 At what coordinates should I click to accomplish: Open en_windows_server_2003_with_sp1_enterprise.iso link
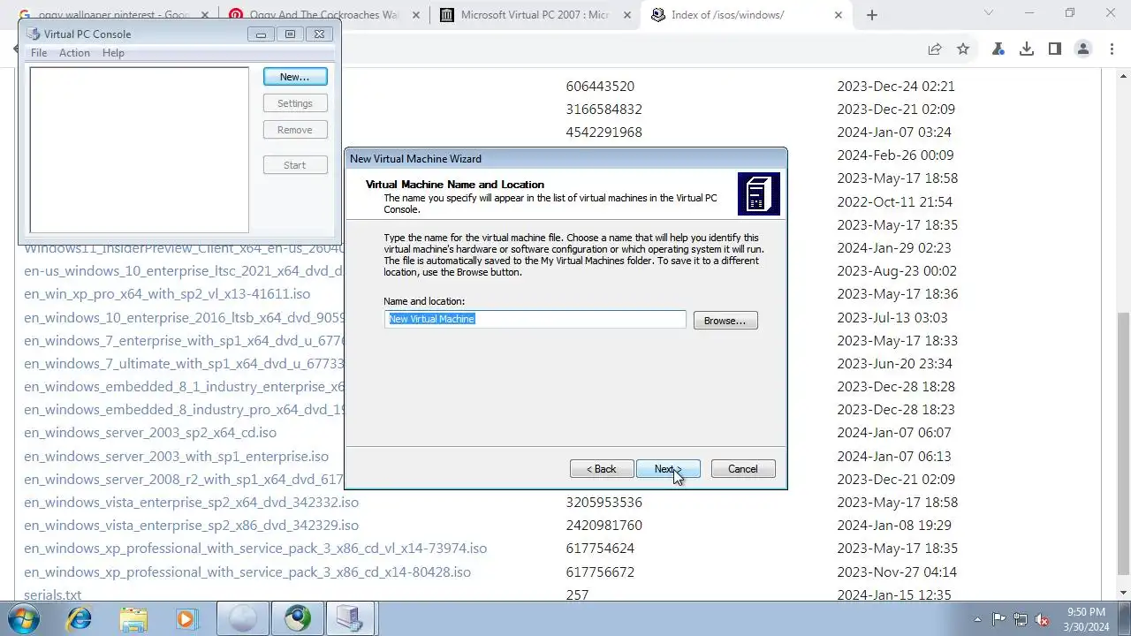[176, 456]
